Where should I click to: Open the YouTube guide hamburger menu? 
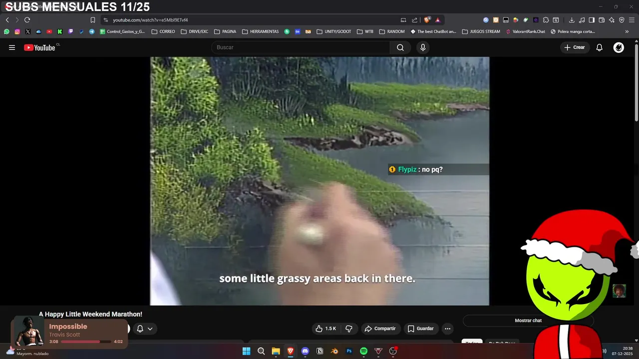[x=12, y=47]
